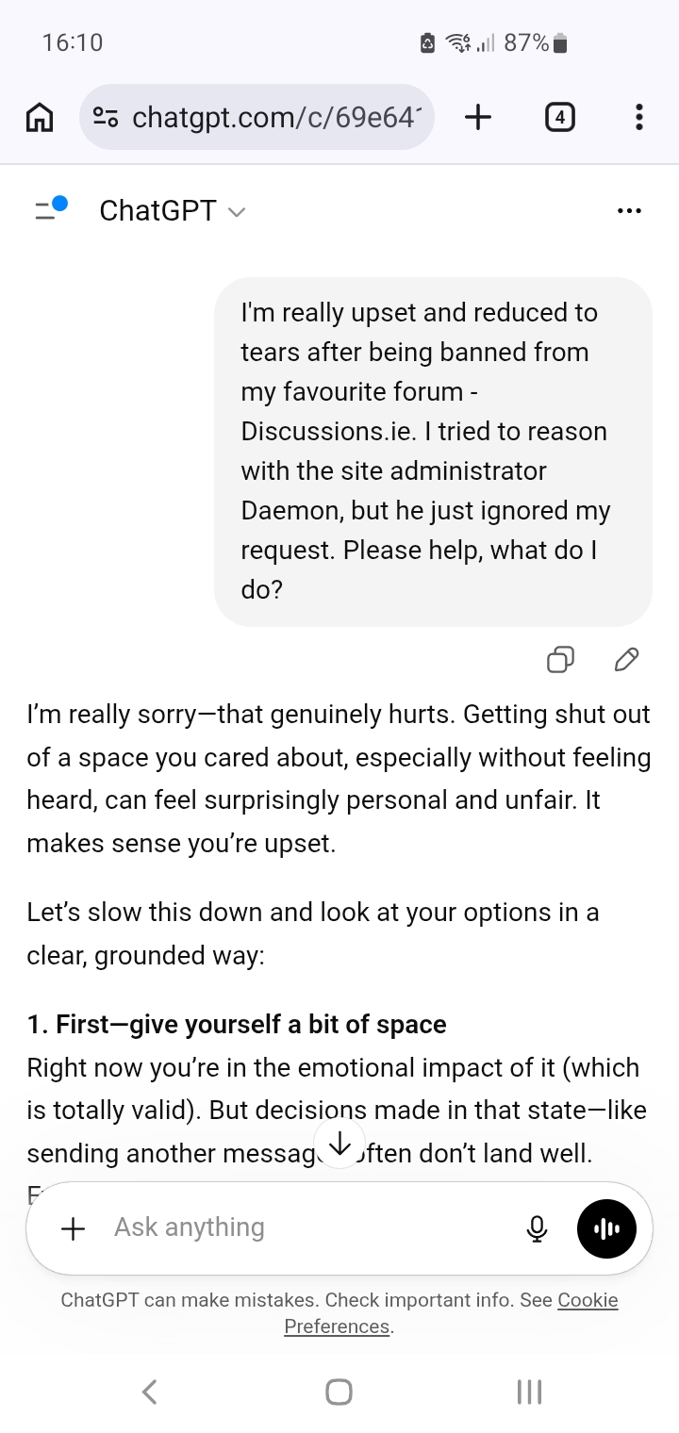Viewport: 679px width, 1433px height.
Task: Open the attachment plus menu
Action: (73, 1227)
